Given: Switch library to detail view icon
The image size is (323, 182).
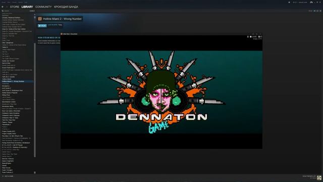Looking at the screenshot, I should (314, 11).
